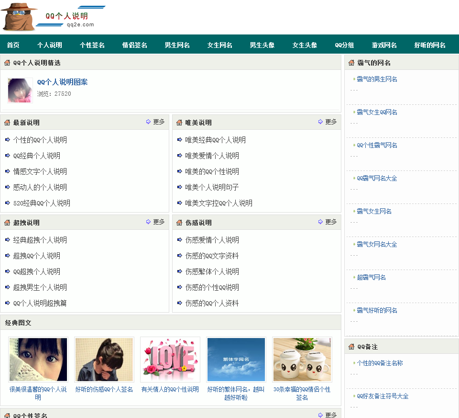459x418 pixels.
Task: Click arrow bullet beside 经典超拽个人说明
Action: [8, 240]
